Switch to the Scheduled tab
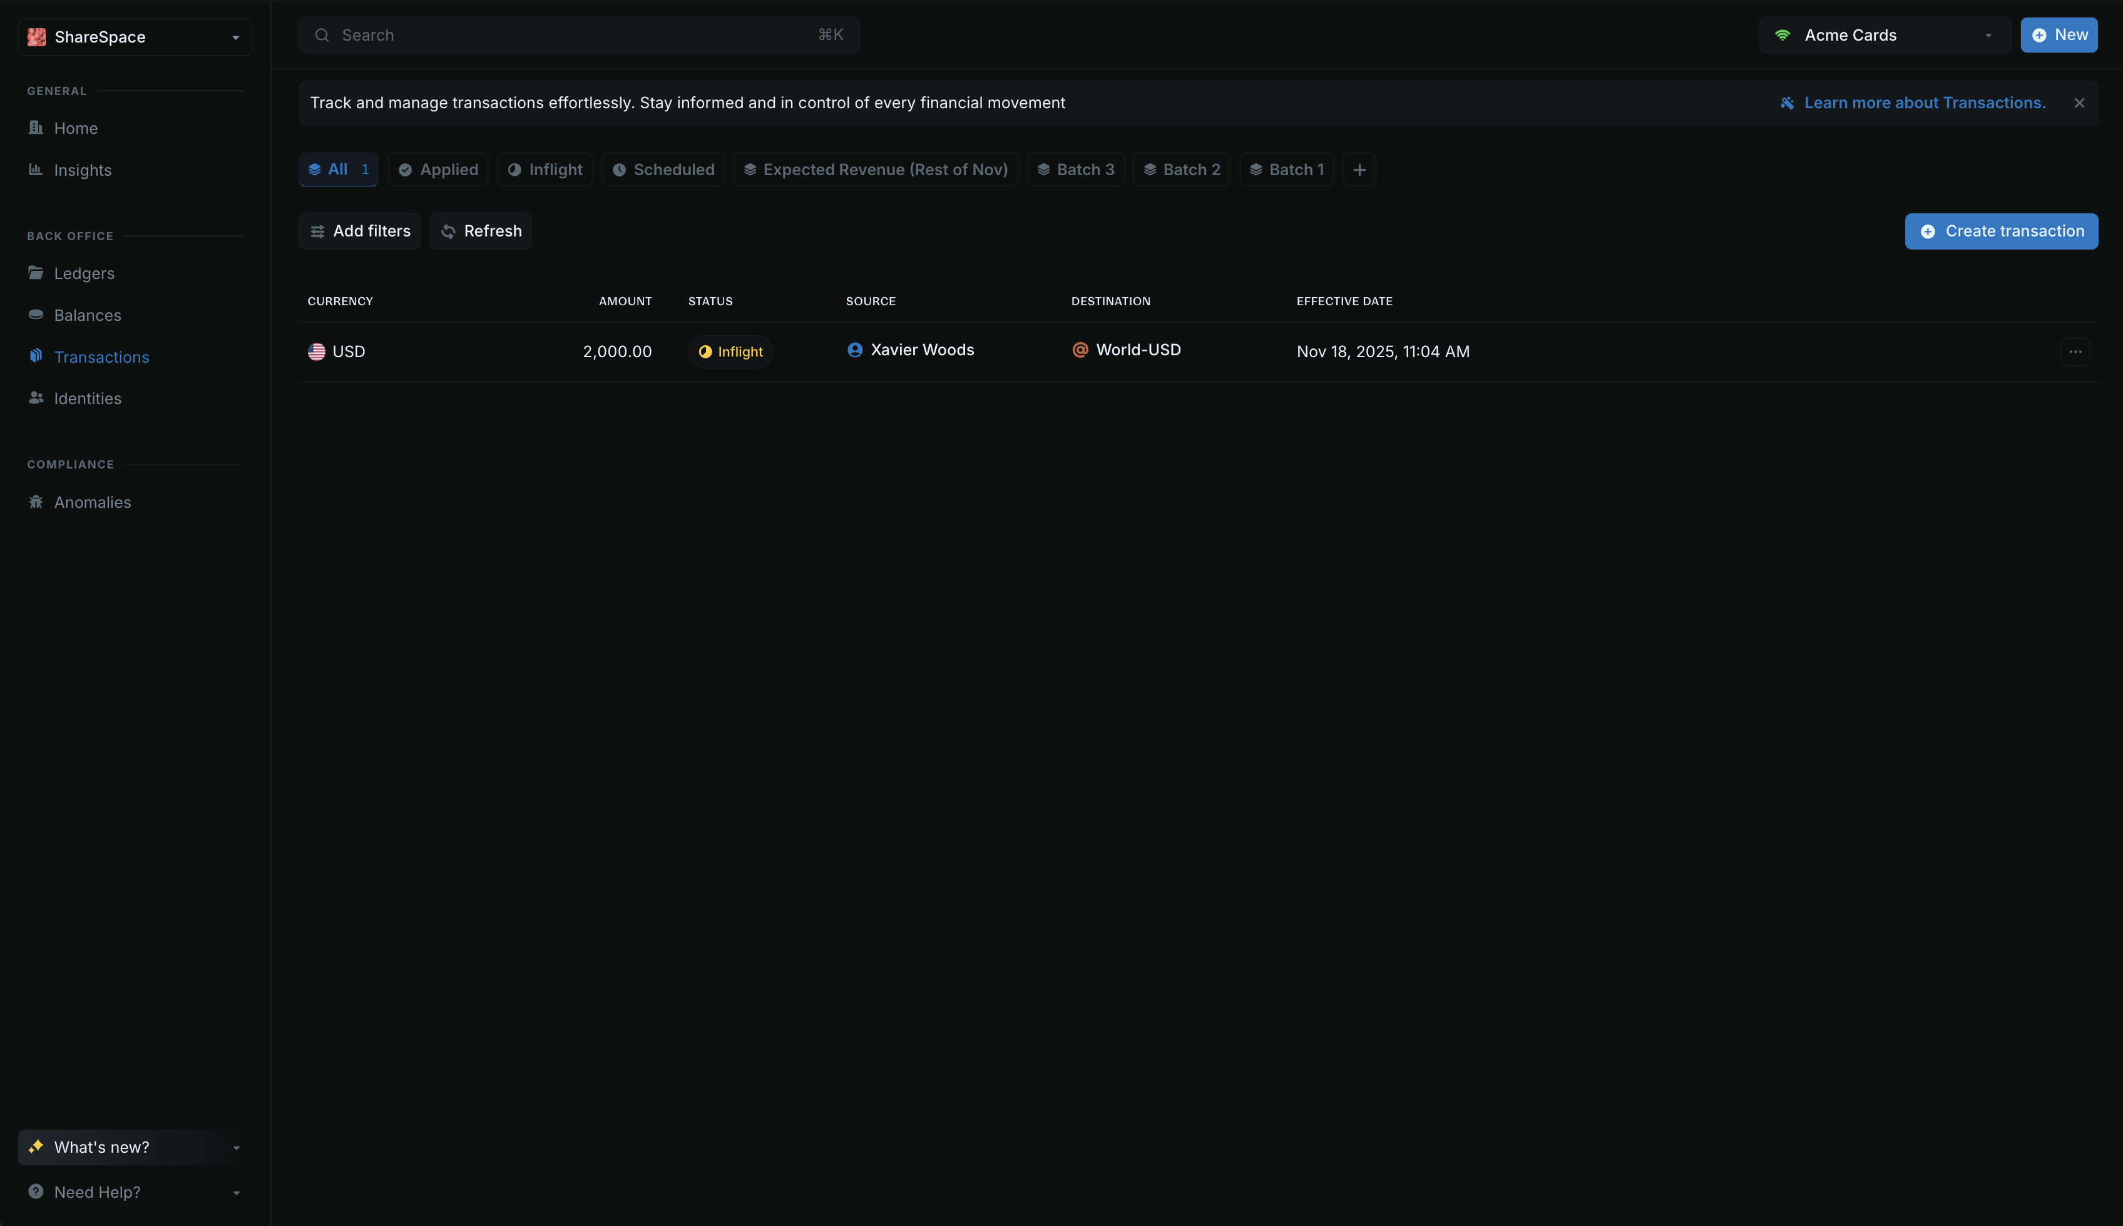This screenshot has height=1226, width=2123. click(x=663, y=170)
